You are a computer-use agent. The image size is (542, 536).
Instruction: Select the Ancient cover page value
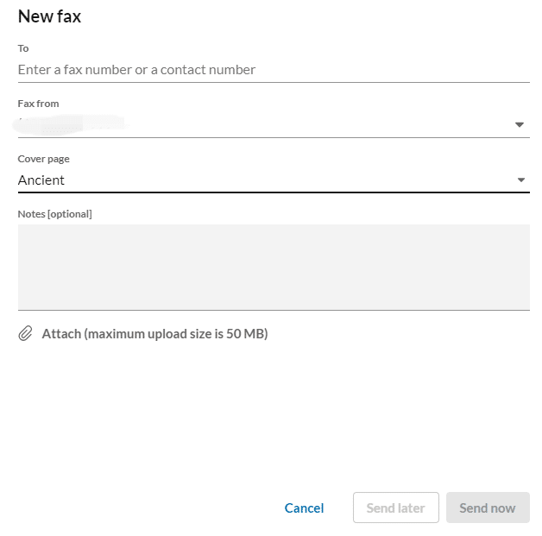click(x=41, y=180)
